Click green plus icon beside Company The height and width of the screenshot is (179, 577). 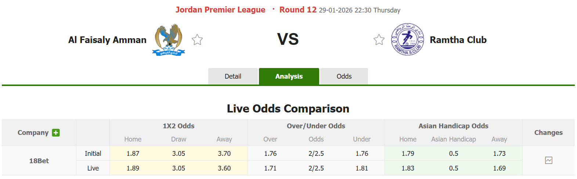56,133
